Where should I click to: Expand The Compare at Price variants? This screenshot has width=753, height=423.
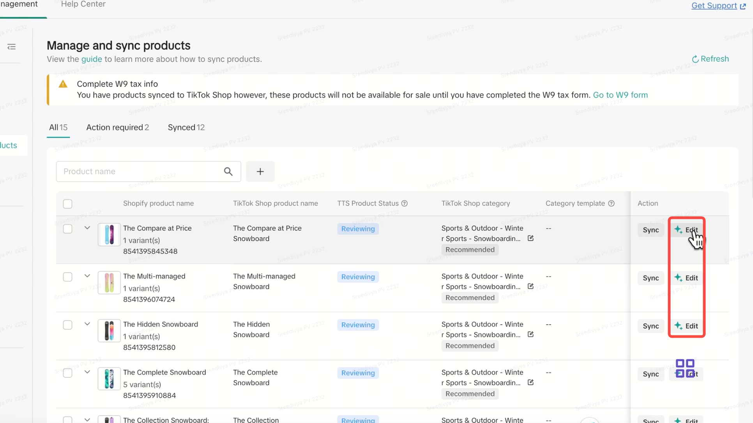coord(87,228)
